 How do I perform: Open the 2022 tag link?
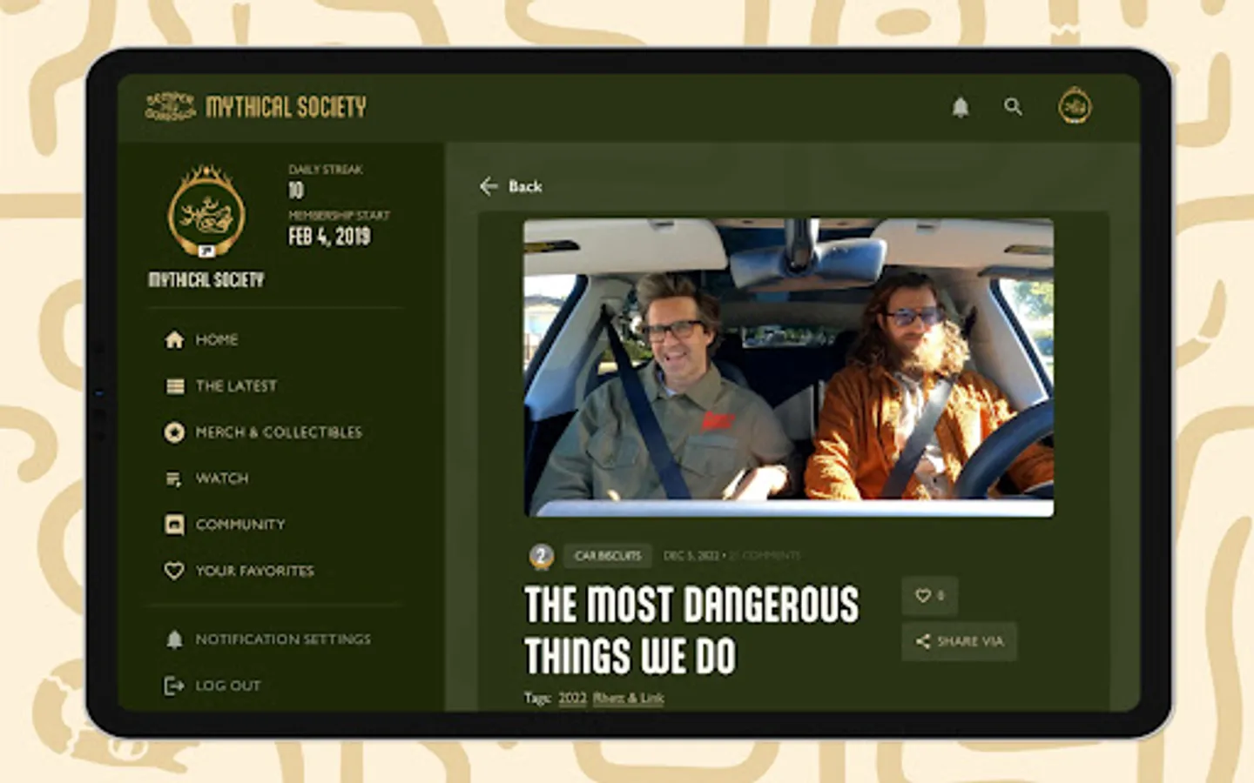pyautogui.click(x=572, y=698)
